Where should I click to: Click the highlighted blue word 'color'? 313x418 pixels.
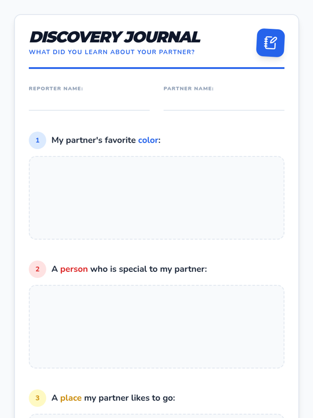point(148,140)
